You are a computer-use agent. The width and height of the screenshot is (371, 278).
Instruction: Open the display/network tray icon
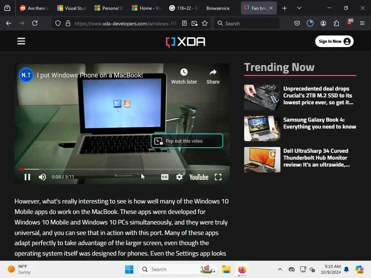tap(303, 269)
